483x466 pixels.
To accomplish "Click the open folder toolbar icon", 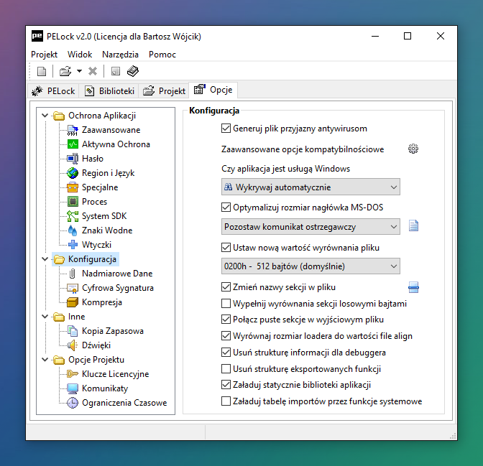I will point(65,71).
